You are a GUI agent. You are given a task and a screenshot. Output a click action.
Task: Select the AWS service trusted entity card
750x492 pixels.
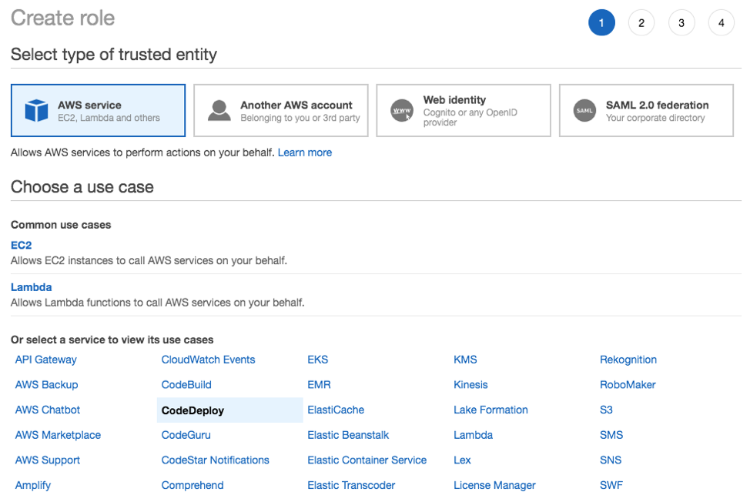click(98, 110)
